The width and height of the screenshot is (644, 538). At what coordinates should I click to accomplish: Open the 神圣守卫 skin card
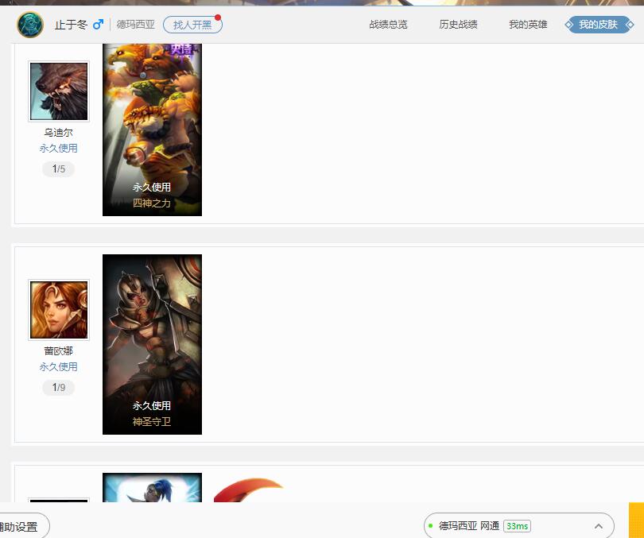click(152, 344)
